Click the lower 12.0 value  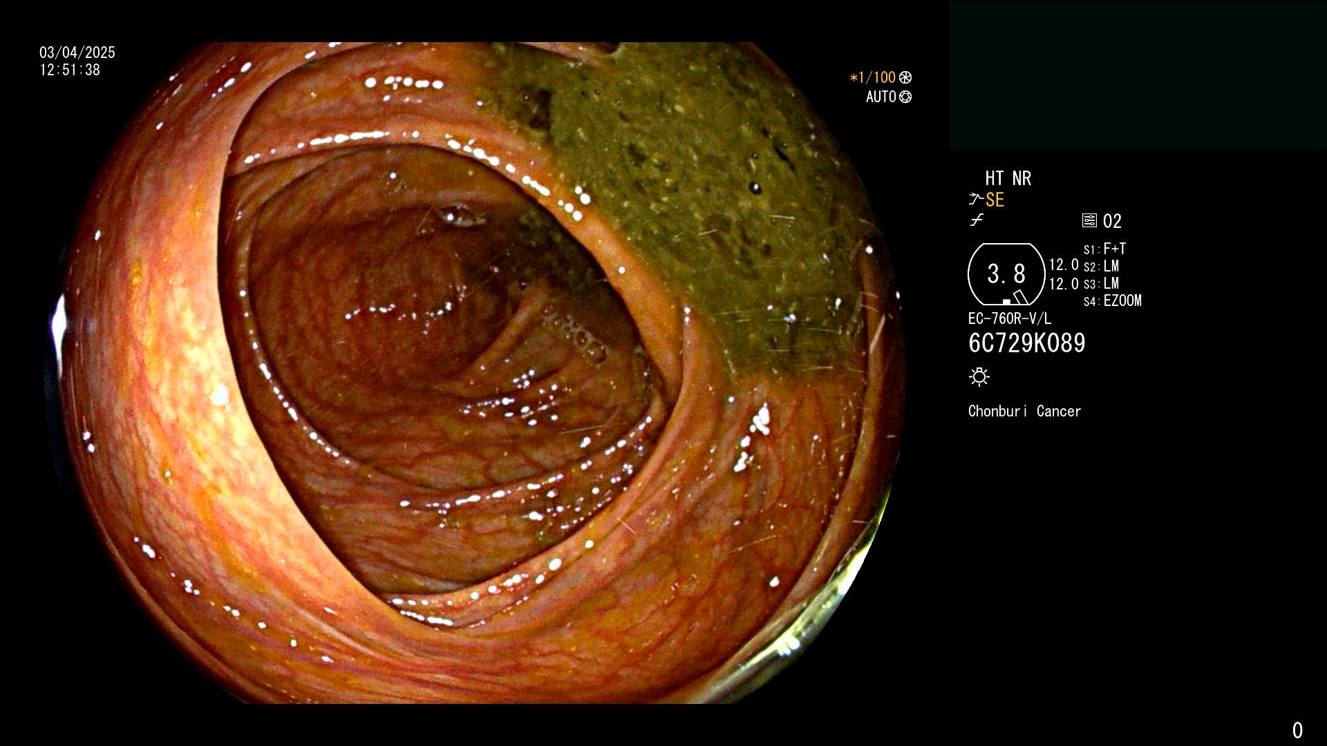[x=1064, y=283]
